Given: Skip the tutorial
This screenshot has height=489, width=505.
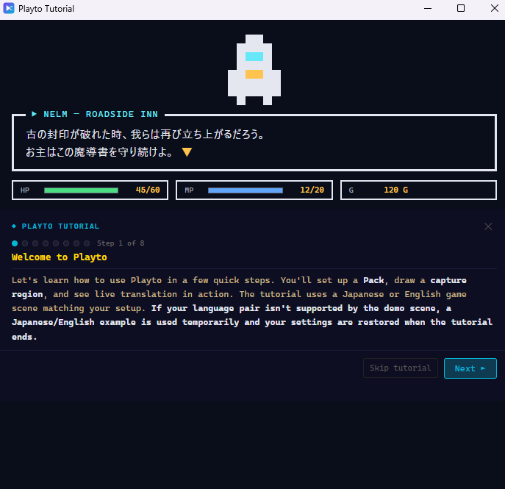Looking at the screenshot, I should (401, 368).
